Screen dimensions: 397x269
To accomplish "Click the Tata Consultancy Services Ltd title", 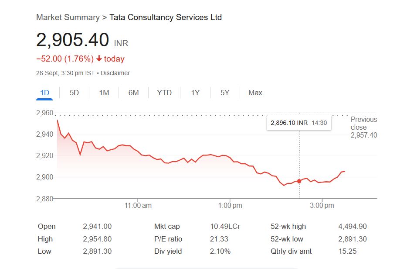I will [166, 17].
